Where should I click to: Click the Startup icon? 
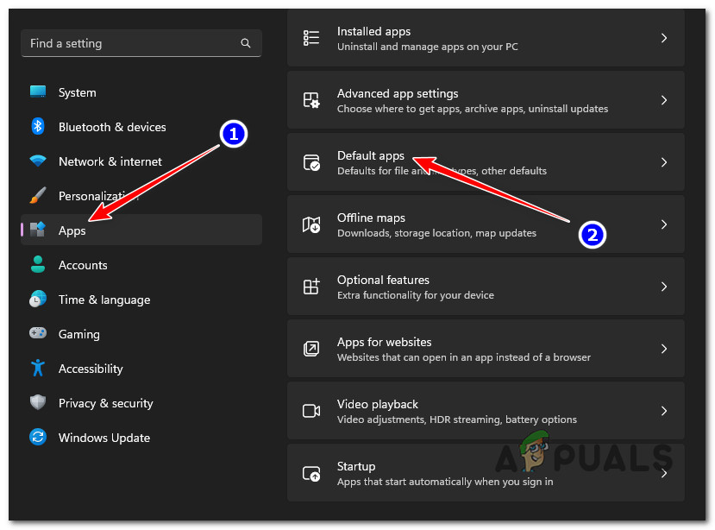pyautogui.click(x=311, y=473)
